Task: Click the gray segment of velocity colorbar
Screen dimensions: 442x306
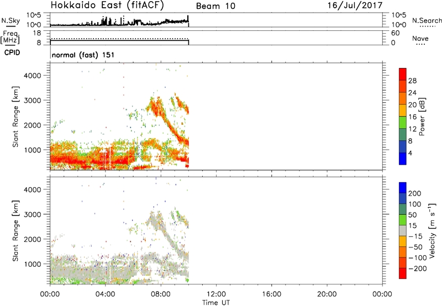Action: click(403, 230)
